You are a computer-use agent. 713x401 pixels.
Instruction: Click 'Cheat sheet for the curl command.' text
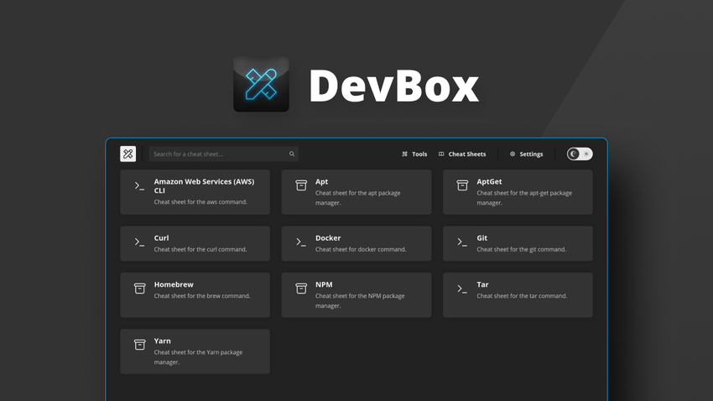click(200, 249)
